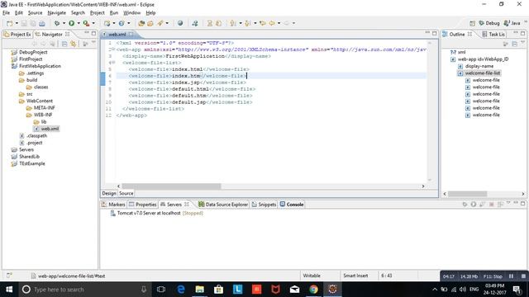
Task: Open the Debug configurations dropdown arrow
Action: [64, 23]
